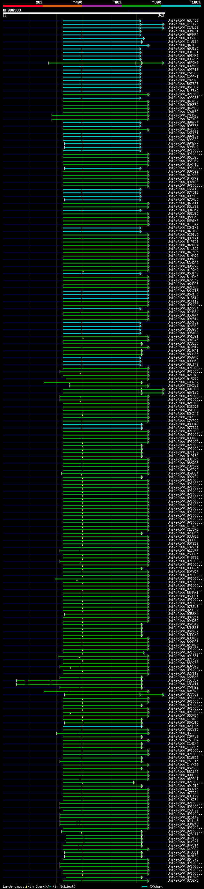Open UniRef100_Q94DM7 hit
This screenshot has height=889, width=204.
coord(183,210)
